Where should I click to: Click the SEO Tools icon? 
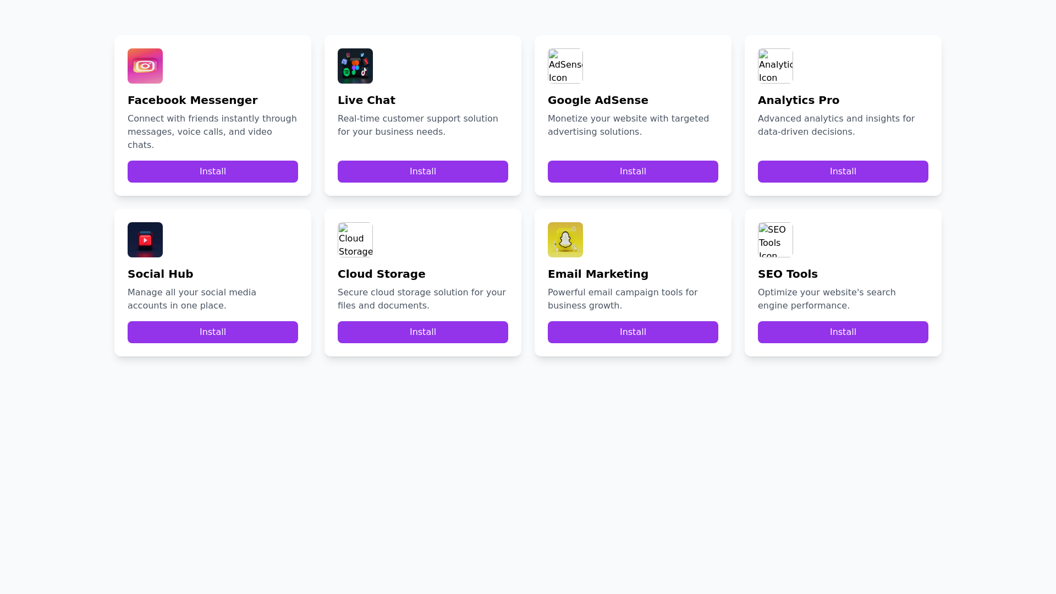pos(776,239)
